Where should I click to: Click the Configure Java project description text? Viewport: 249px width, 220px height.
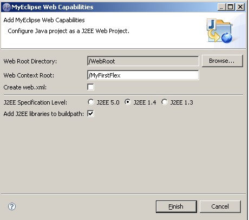click(68, 31)
